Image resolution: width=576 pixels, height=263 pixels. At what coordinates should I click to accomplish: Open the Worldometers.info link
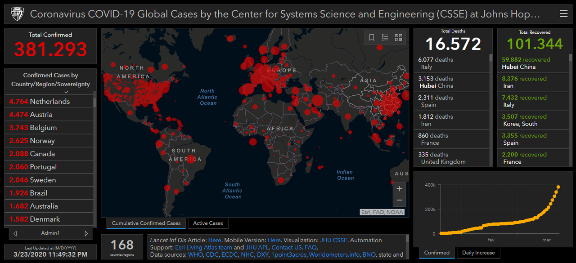[334, 254]
